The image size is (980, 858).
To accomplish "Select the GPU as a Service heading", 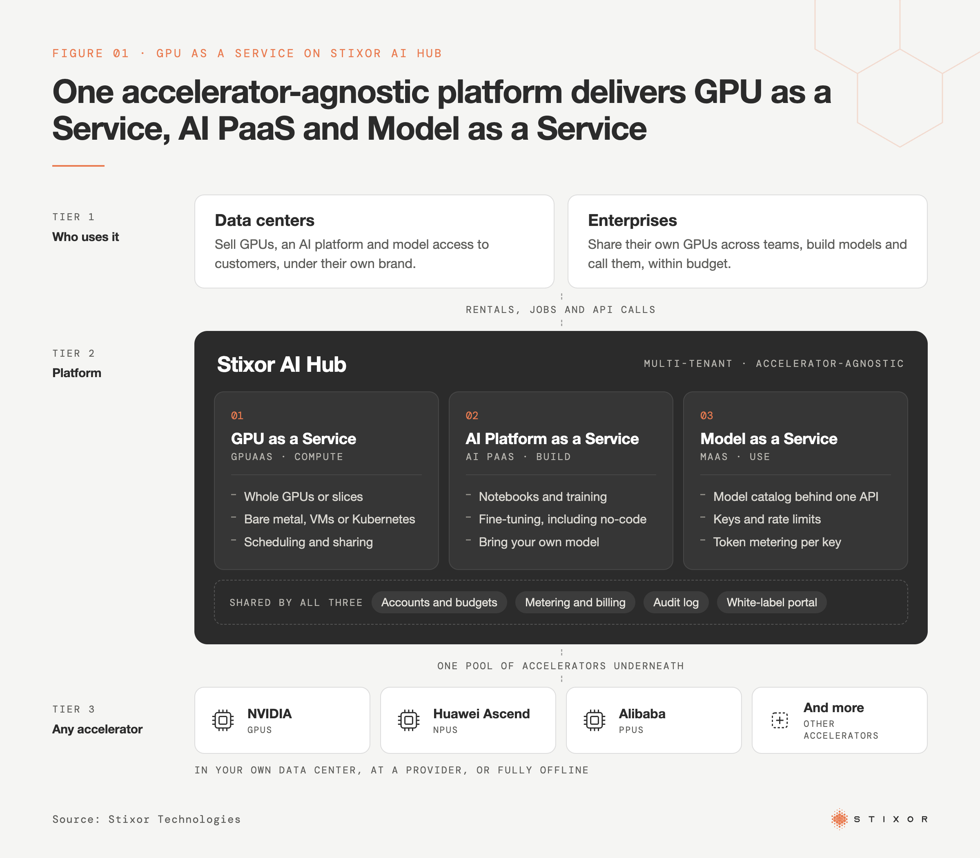I will click(293, 438).
